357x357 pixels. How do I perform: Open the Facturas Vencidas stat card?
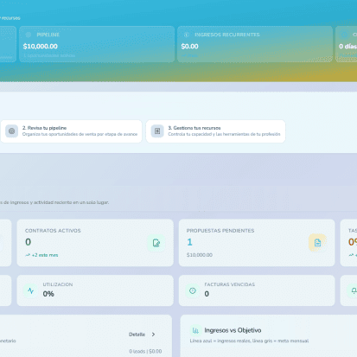[257, 290]
